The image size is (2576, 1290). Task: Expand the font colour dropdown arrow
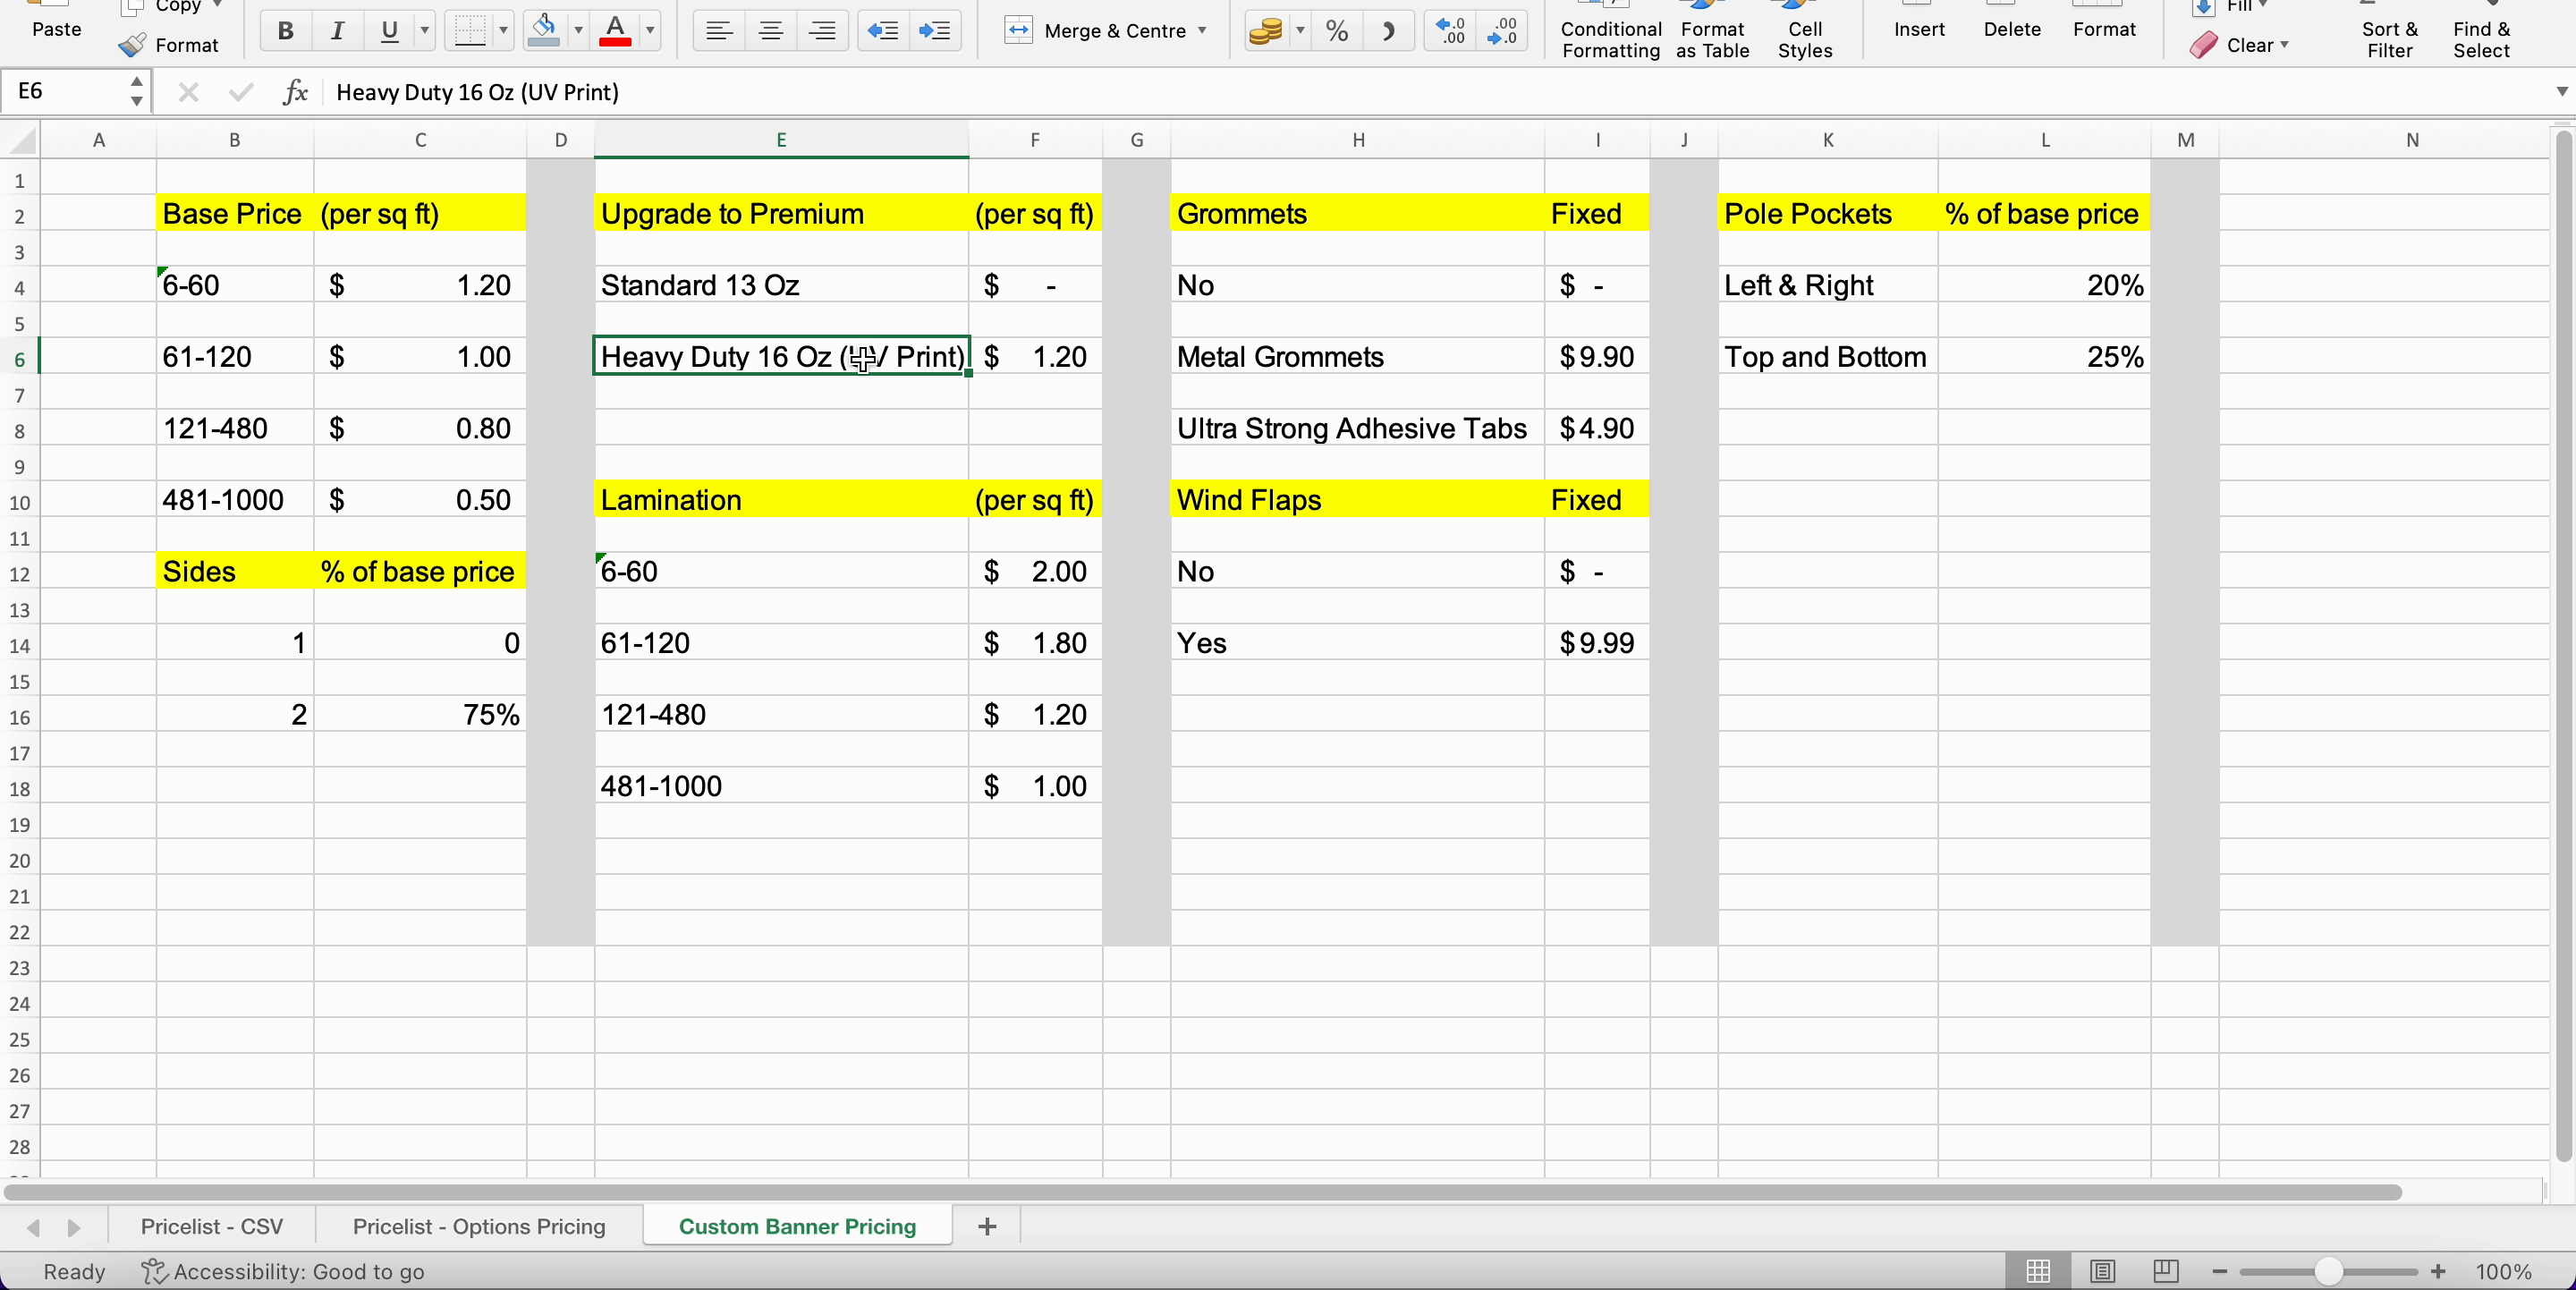651,31
